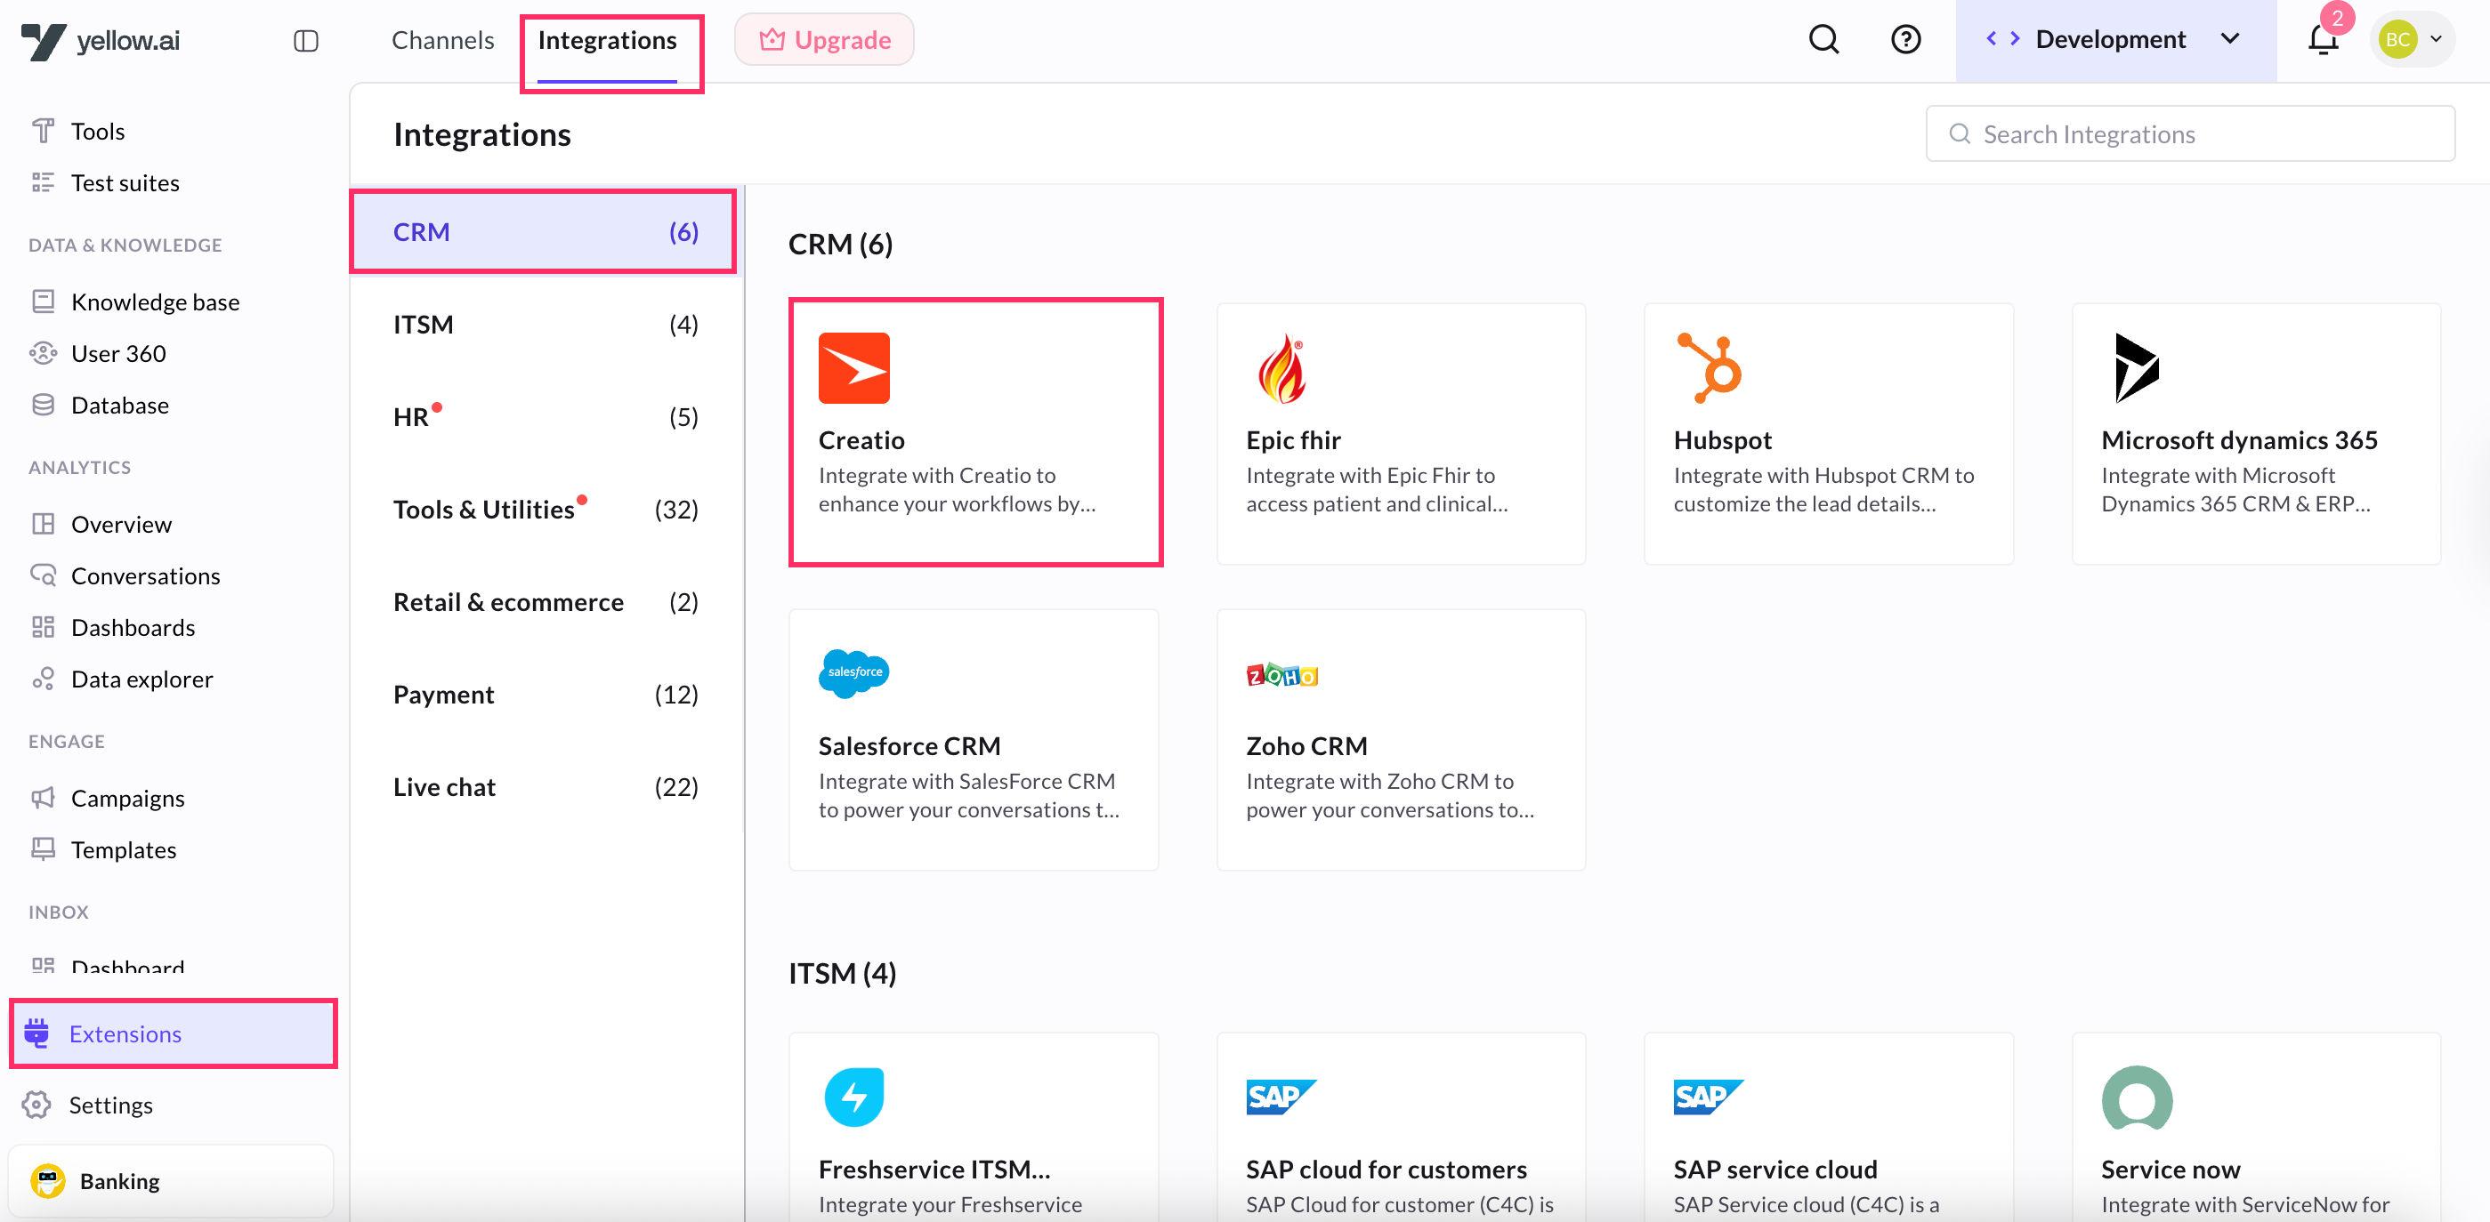Open Knowledge base in sidebar

(x=155, y=301)
